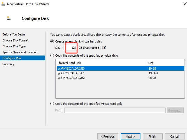
Task: Close the New Virtual Hard Disk Wizard
Action: [185, 4]
